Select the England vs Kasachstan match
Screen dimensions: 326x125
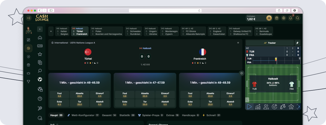click(x=217, y=31)
